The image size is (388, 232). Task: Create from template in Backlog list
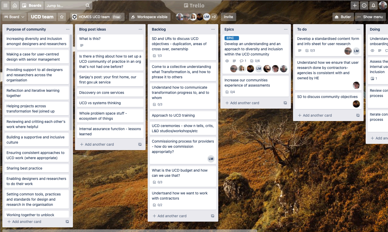[213, 216]
